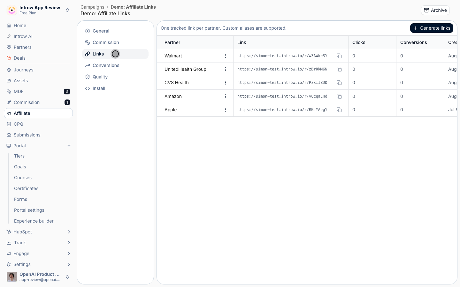Select the Links tab
Viewport: 460px width, 287px height.
[x=115, y=54]
